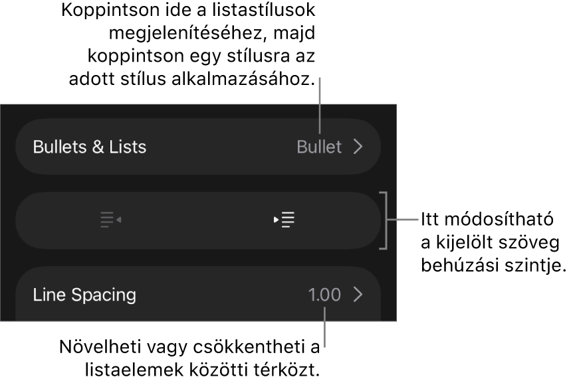The image size is (575, 383).
Task: Move text left with the outdent arrow
Action: [118, 220]
